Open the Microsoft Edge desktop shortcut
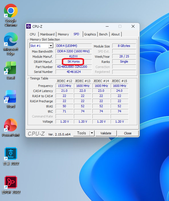 [11, 44]
